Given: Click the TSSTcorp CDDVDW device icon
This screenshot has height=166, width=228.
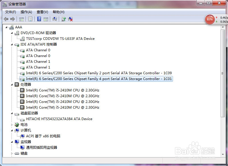Looking at the screenshot, I should click(22, 39).
